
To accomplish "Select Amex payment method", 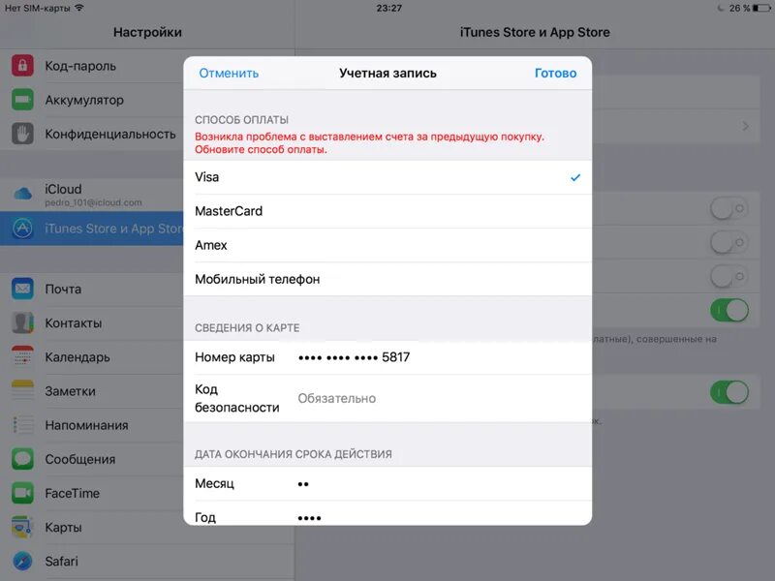I will pos(387,246).
